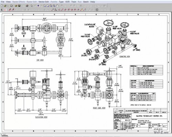Click the 4.1/16" MUD VALVE callout text
Image resolution: width=172 pixels, height=137 pixels.
coord(135,32)
